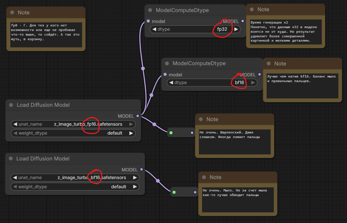
Task: Click MODEL output port of fp16 Load Diffusion Model
Action: [138, 116]
